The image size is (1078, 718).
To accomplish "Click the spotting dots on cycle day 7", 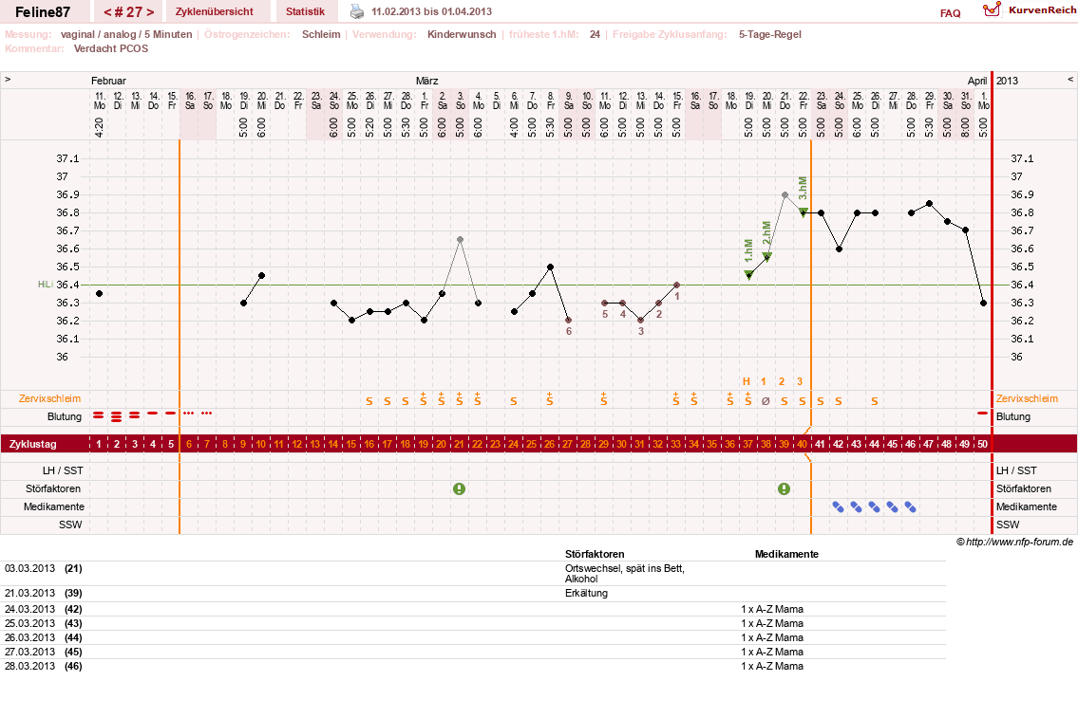I will (x=206, y=414).
